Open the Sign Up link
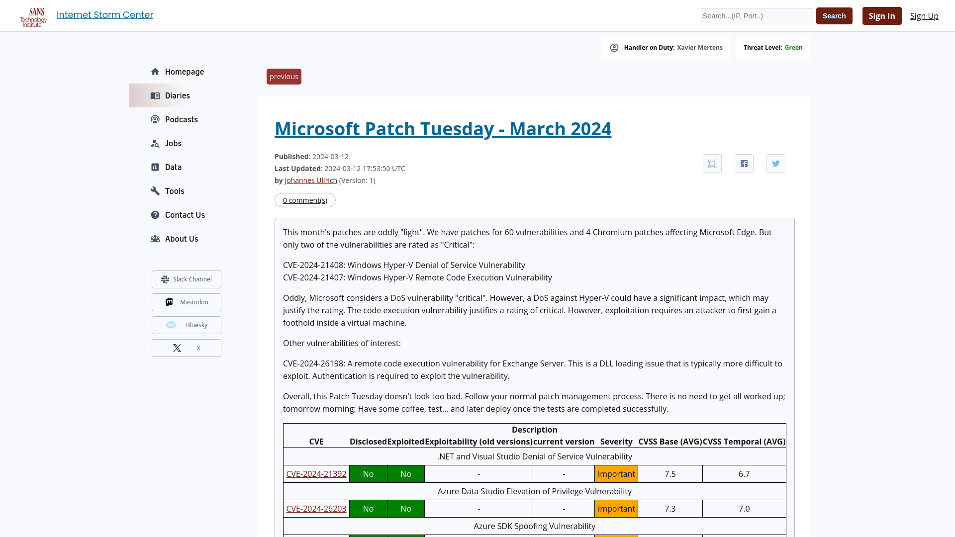Viewport: 955px width, 537px height. (924, 16)
